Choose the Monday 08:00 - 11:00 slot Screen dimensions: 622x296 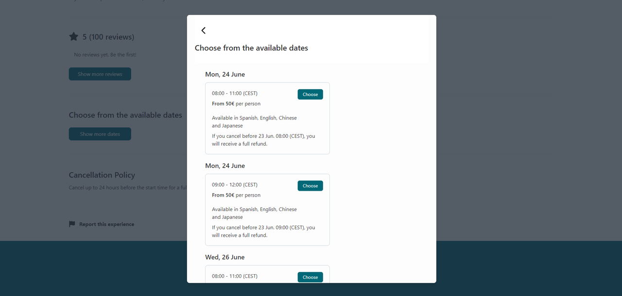tap(310, 95)
